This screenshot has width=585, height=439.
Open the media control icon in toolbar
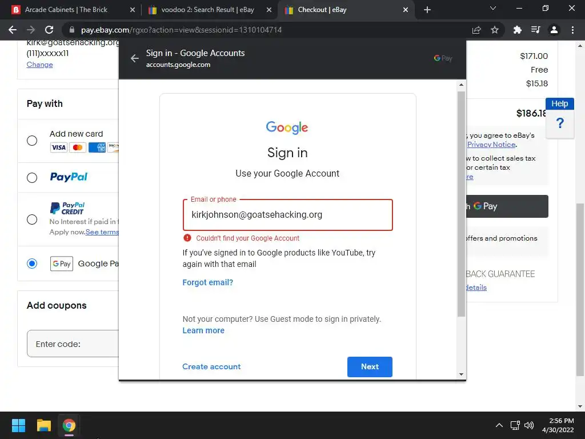pos(536,30)
